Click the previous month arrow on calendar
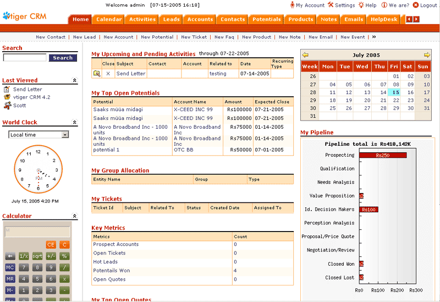 [x=306, y=55]
